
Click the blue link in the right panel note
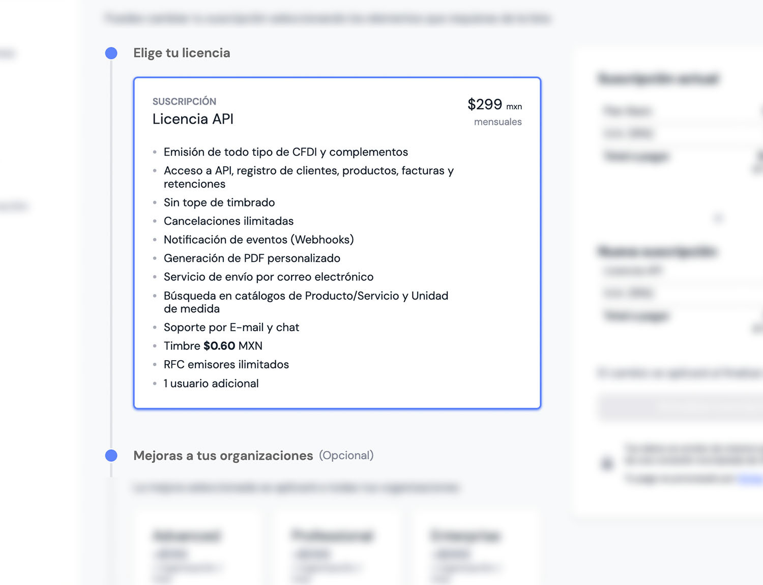750,479
